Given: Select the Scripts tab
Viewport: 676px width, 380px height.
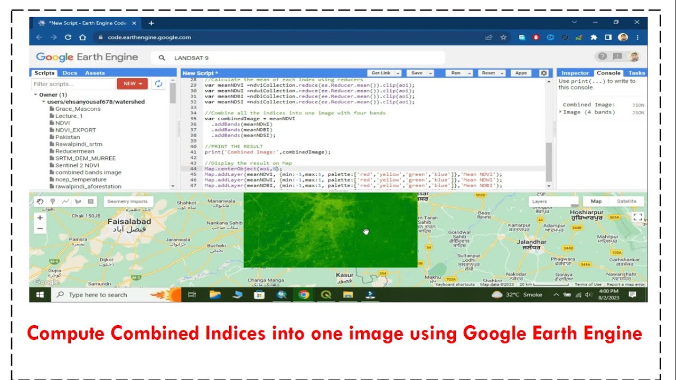Looking at the screenshot, I should point(44,73).
